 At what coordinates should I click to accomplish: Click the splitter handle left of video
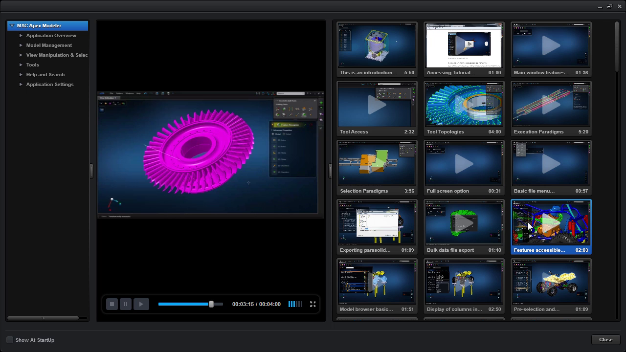[91, 171]
